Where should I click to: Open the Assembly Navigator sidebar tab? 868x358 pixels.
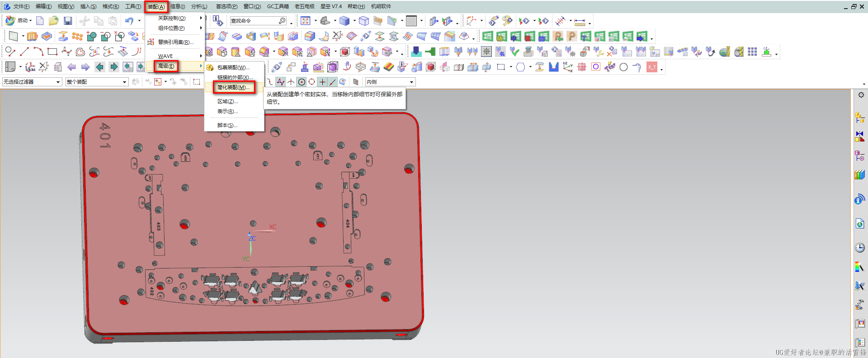click(x=860, y=118)
